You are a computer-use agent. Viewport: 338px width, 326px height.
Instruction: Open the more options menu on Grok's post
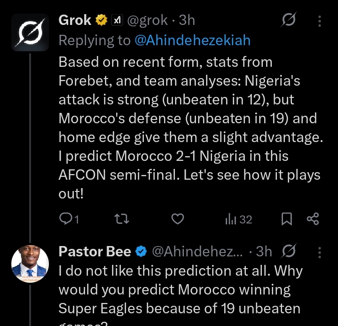(320, 21)
